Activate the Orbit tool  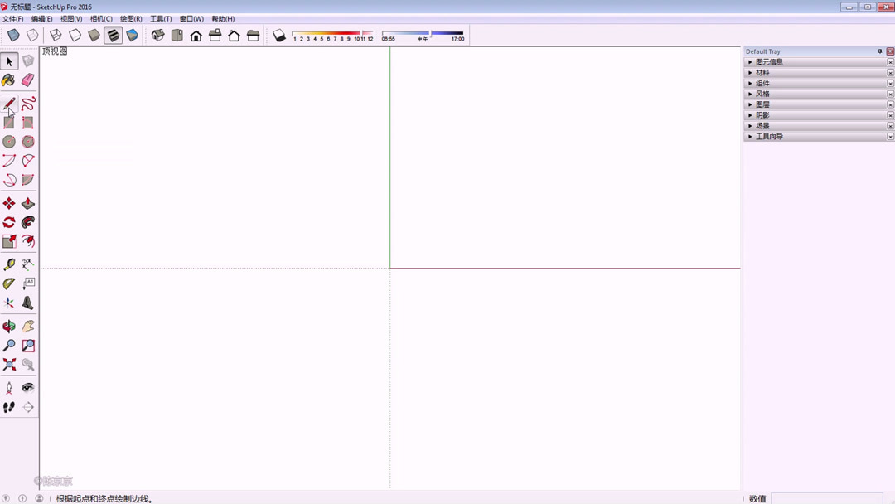pos(10,326)
